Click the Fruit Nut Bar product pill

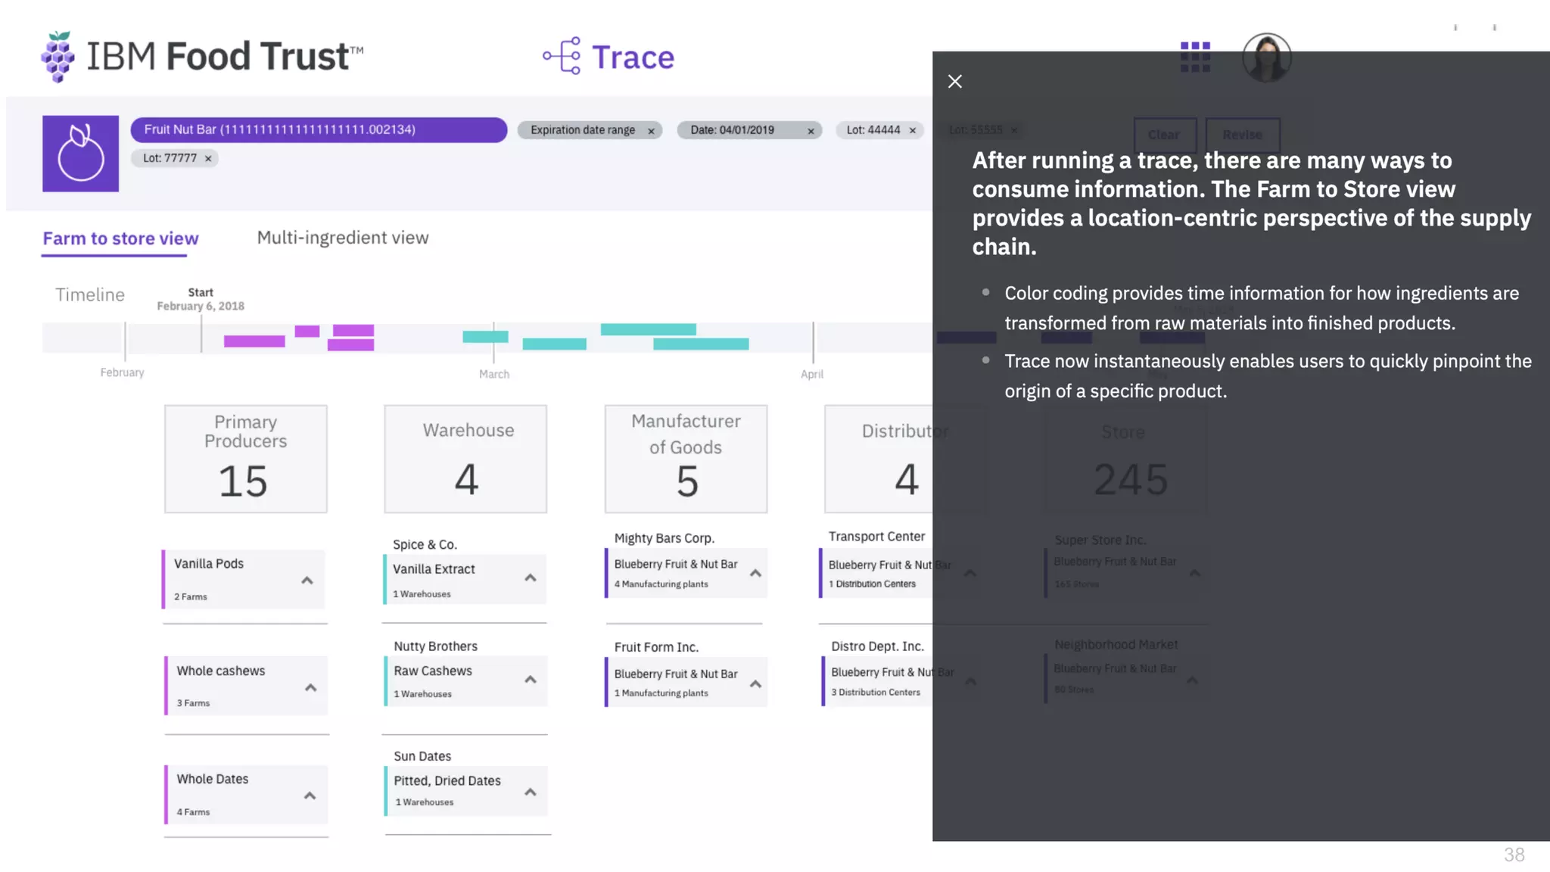319,129
